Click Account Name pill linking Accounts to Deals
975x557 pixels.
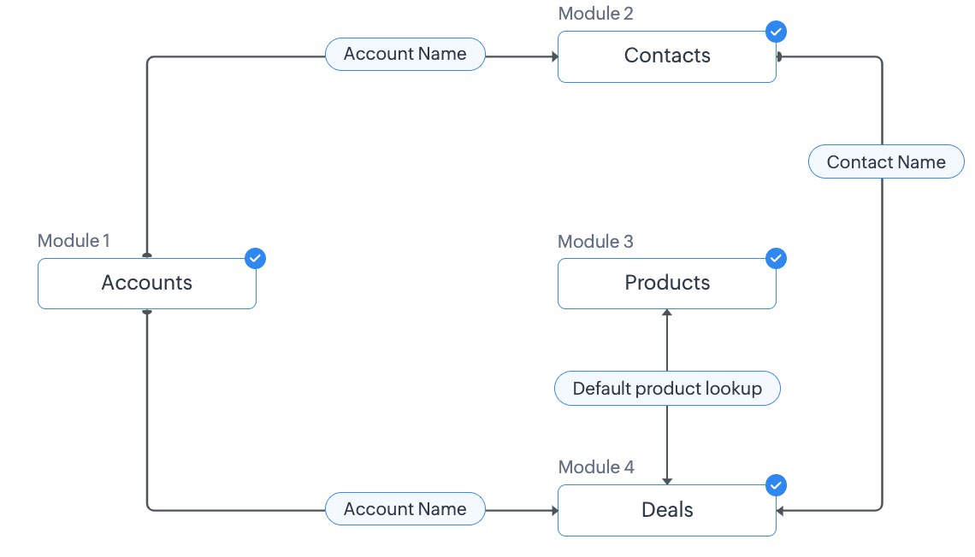click(x=405, y=509)
